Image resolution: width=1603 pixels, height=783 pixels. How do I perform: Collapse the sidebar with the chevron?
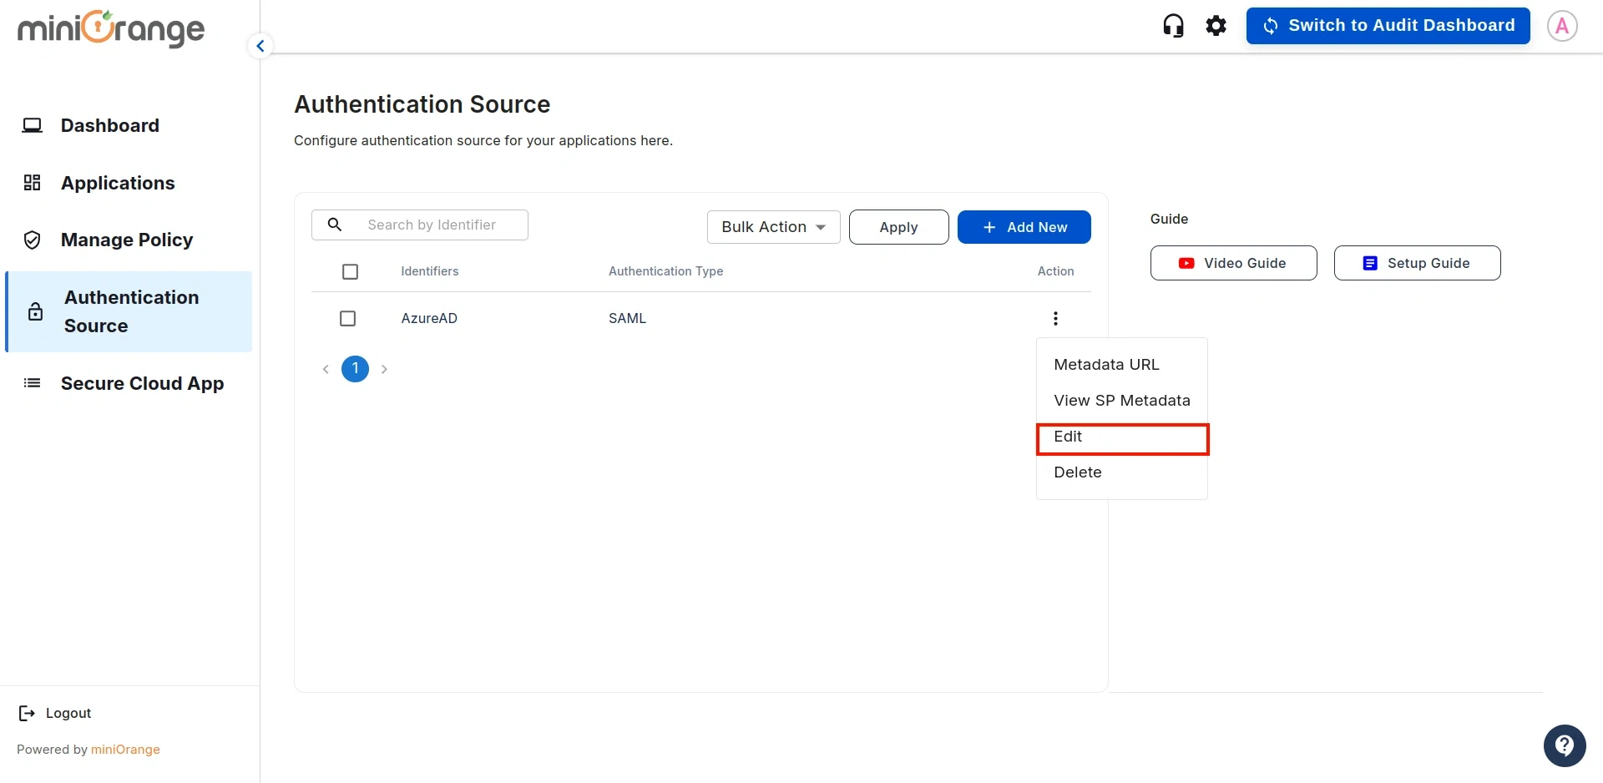pyautogui.click(x=260, y=46)
